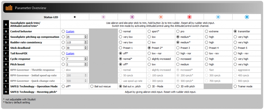Set Tail RevoMIX to 'high - rev'

pyautogui.click(x=235, y=54)
